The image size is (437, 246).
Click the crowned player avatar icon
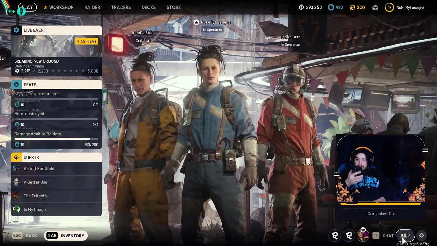click(x=363, y=235)
